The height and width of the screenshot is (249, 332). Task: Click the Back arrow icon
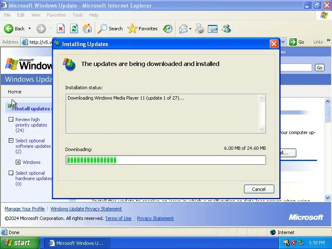[9, 29]
